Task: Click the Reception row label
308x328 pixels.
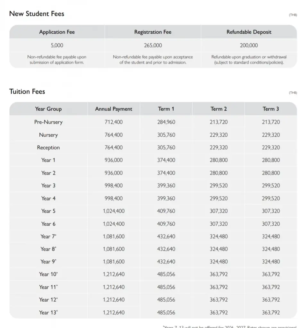Action: (x=48, y=148)
